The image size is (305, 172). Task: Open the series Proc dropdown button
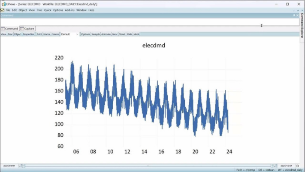coord(10,34)
